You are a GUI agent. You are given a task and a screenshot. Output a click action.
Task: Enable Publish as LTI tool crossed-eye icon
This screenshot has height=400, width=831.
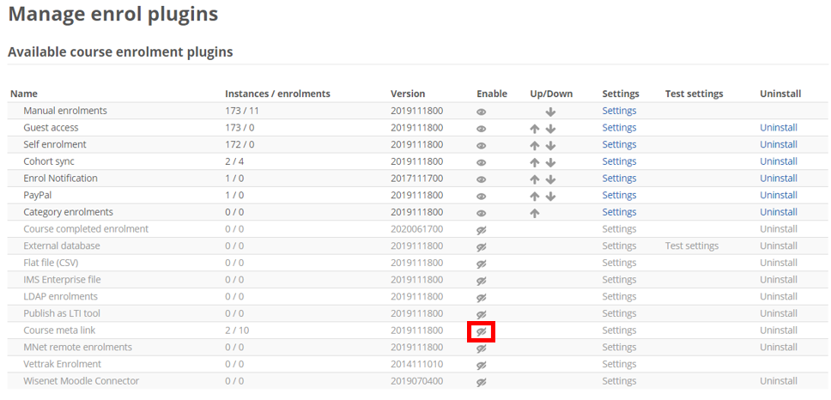click(x=482, y=315)
